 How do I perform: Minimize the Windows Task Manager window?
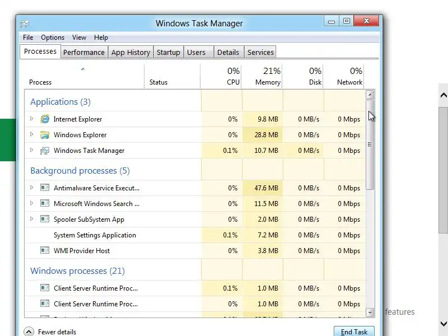point(332,21)
